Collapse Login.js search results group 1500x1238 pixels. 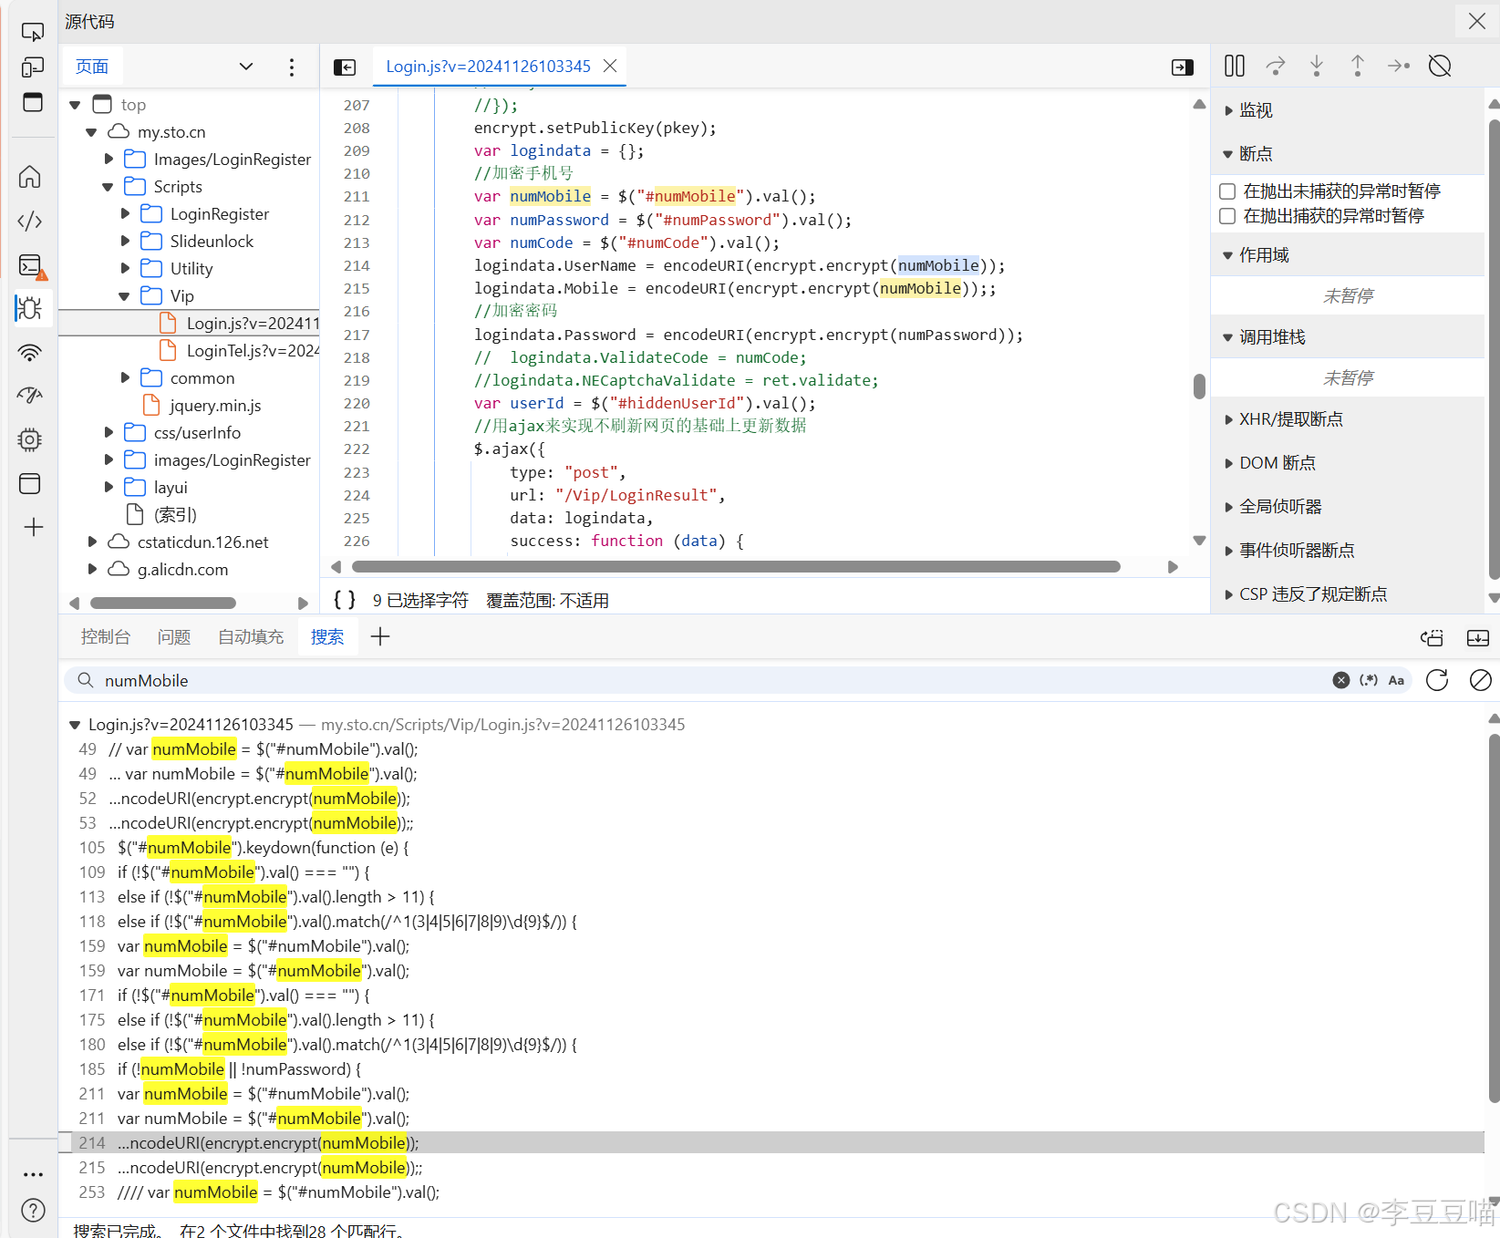tap(75, 725)
